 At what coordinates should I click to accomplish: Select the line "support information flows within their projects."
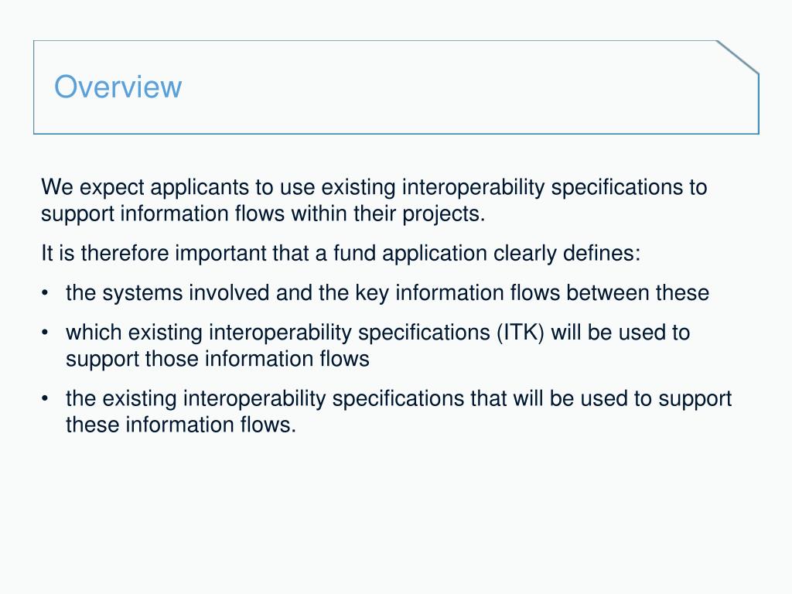click(x=263, y=214)
